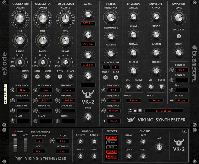Viewport: 199px width, 164px height.
Task: Open the OSC3 Saw mixer source selector
Action: (88, 65)
